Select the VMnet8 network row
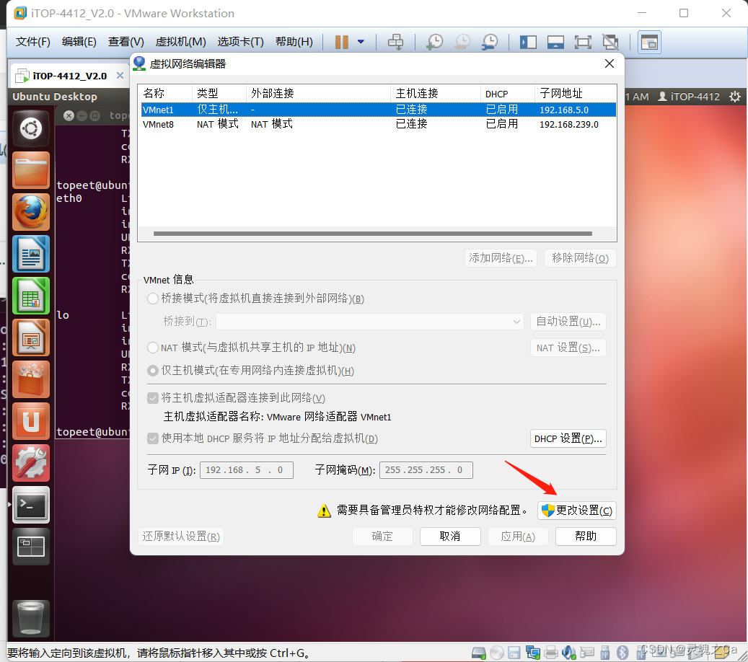The width and height of the screenshot is (748, 662). coord(378,124)
